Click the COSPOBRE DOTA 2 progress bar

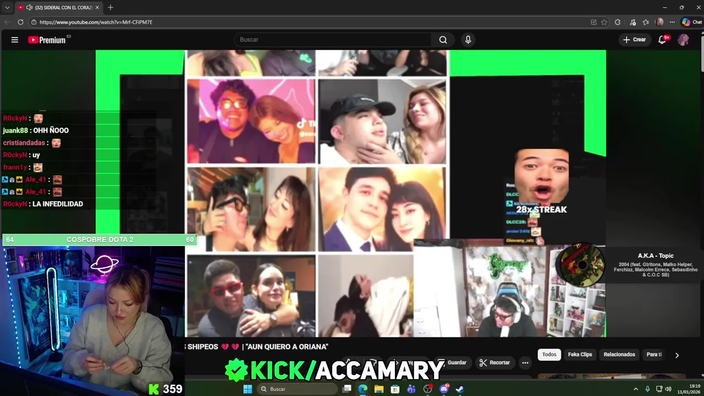pyautogui.click(x=100, y=240)
